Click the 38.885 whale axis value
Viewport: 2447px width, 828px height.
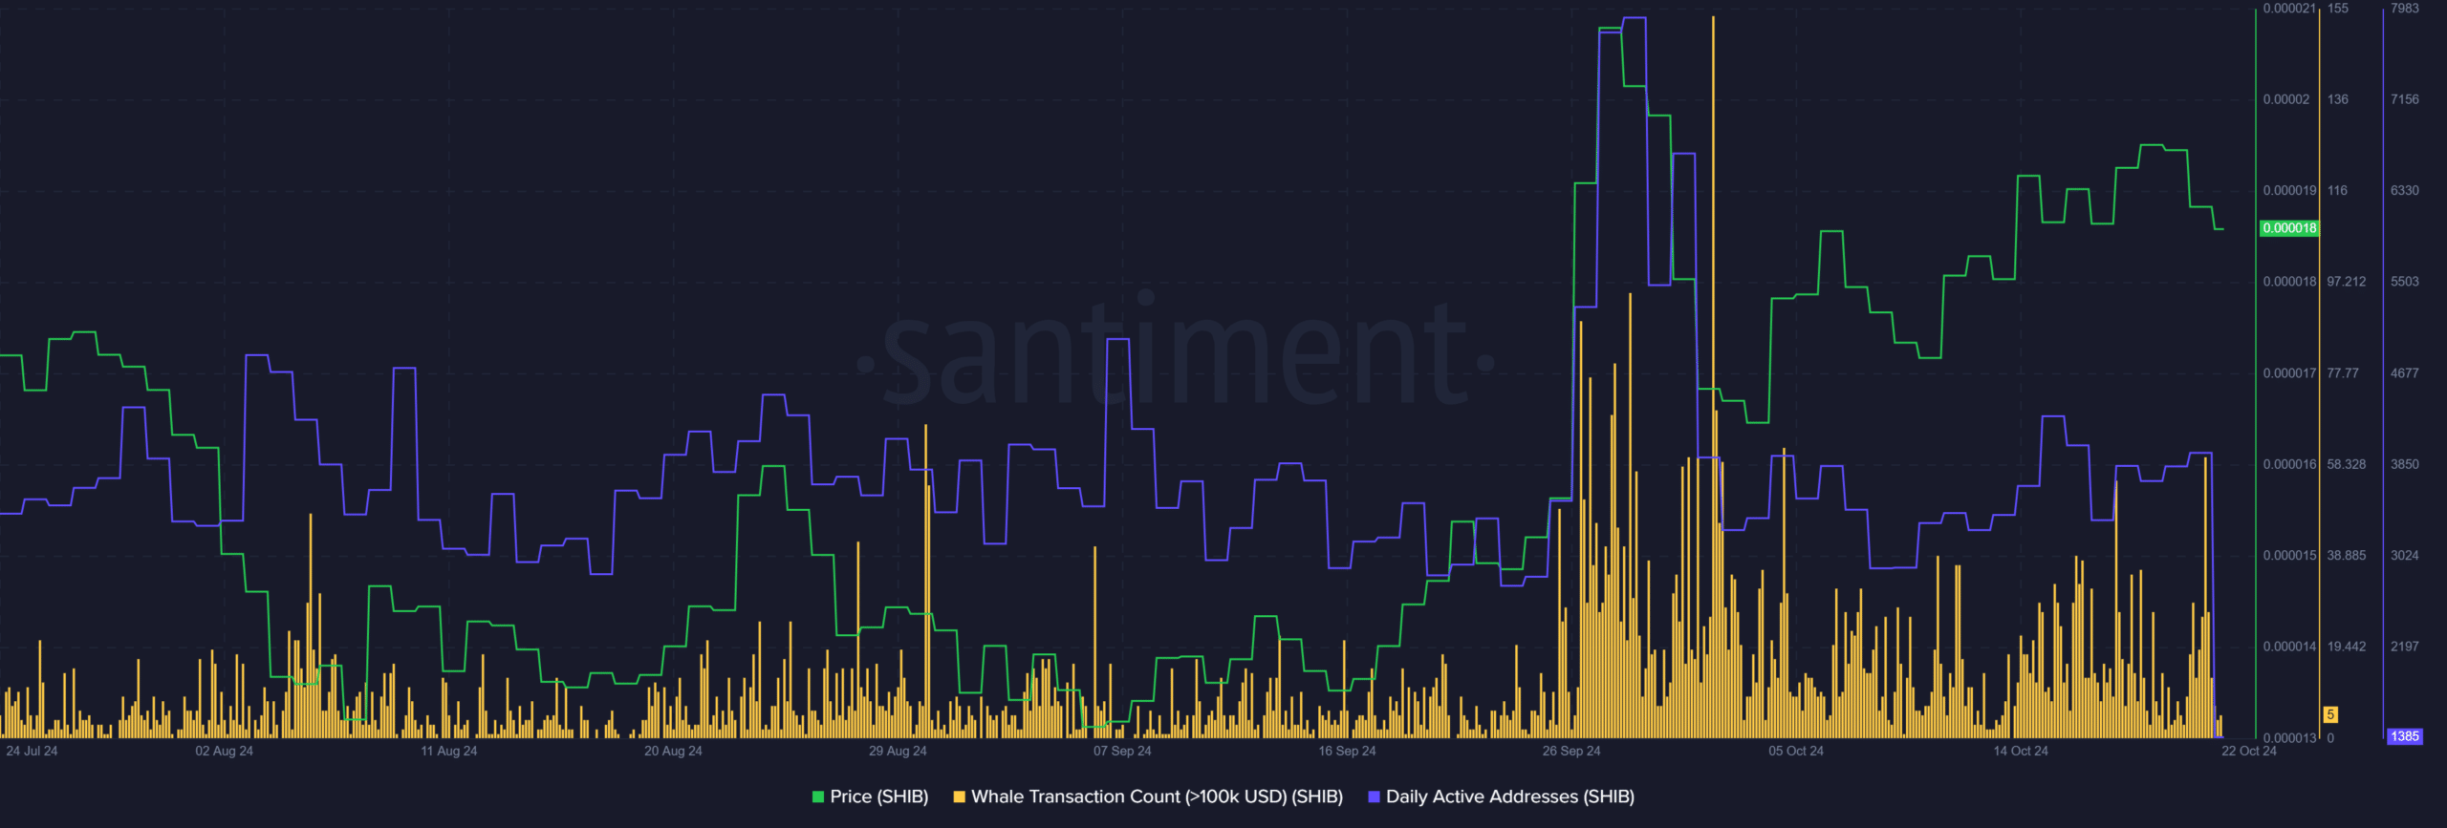point(2347,556)
